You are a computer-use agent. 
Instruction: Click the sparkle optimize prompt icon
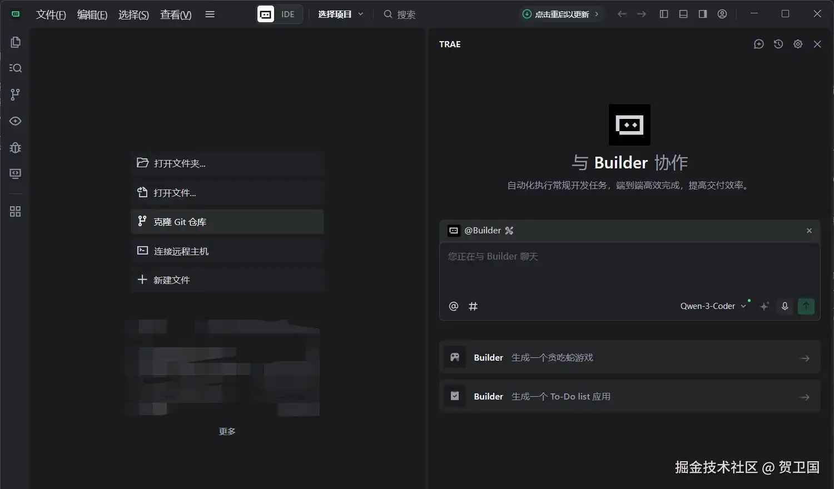pos(765,306)
